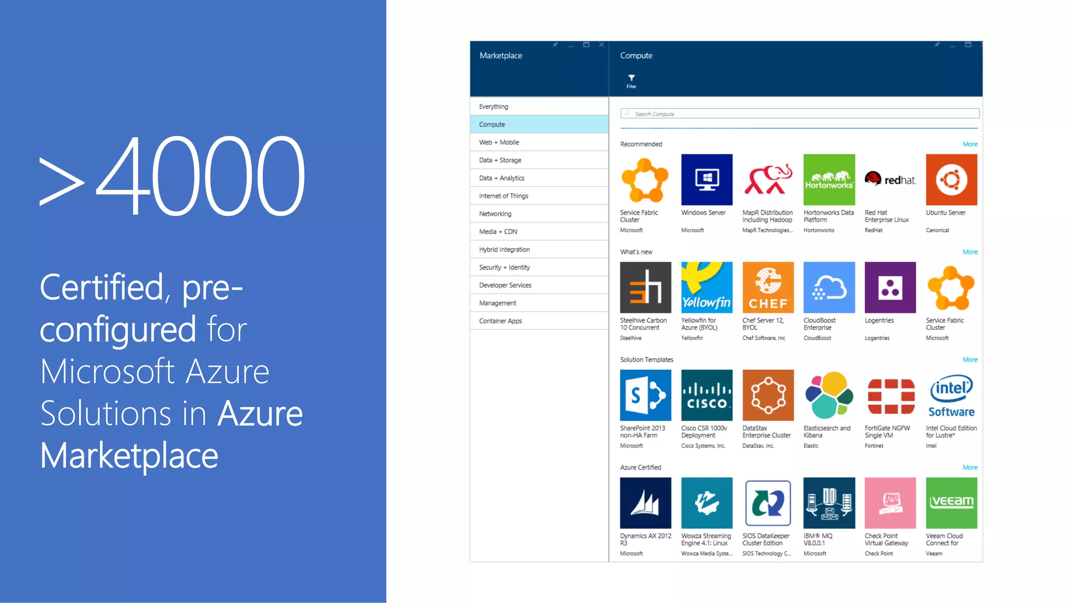This screenshot has width=1072, height=603.
Task: Open the Media + CDN category
Action: tap(539, 231)
